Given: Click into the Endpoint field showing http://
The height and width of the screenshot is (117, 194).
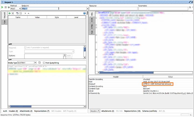Looking at the screenshot, I should [x=54, y=9].
